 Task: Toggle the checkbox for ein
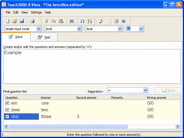(7, 103)
